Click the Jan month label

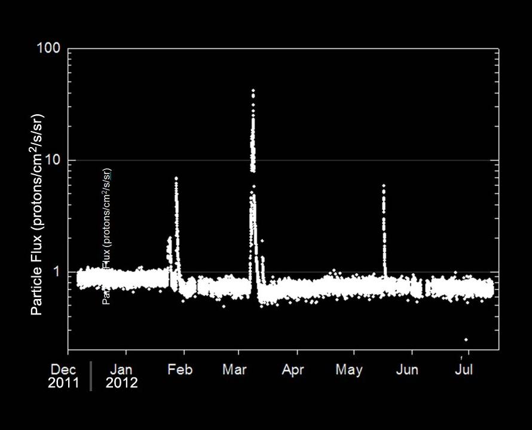[x=122, y=370]
